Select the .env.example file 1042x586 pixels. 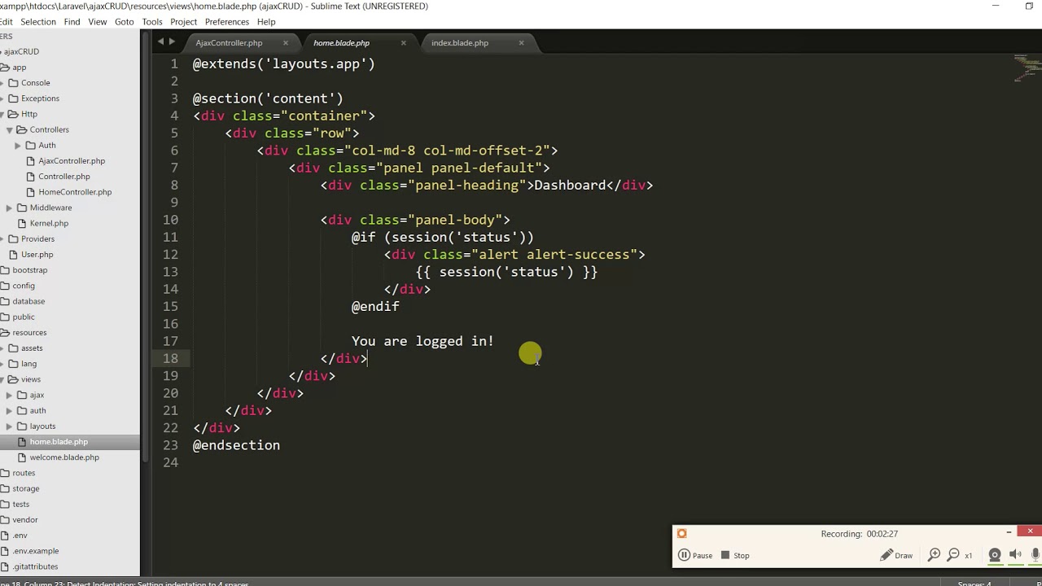[x=36, y=551]
